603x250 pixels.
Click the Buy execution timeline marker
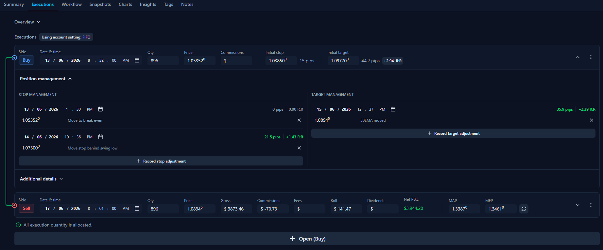click(x=14, y=58)
